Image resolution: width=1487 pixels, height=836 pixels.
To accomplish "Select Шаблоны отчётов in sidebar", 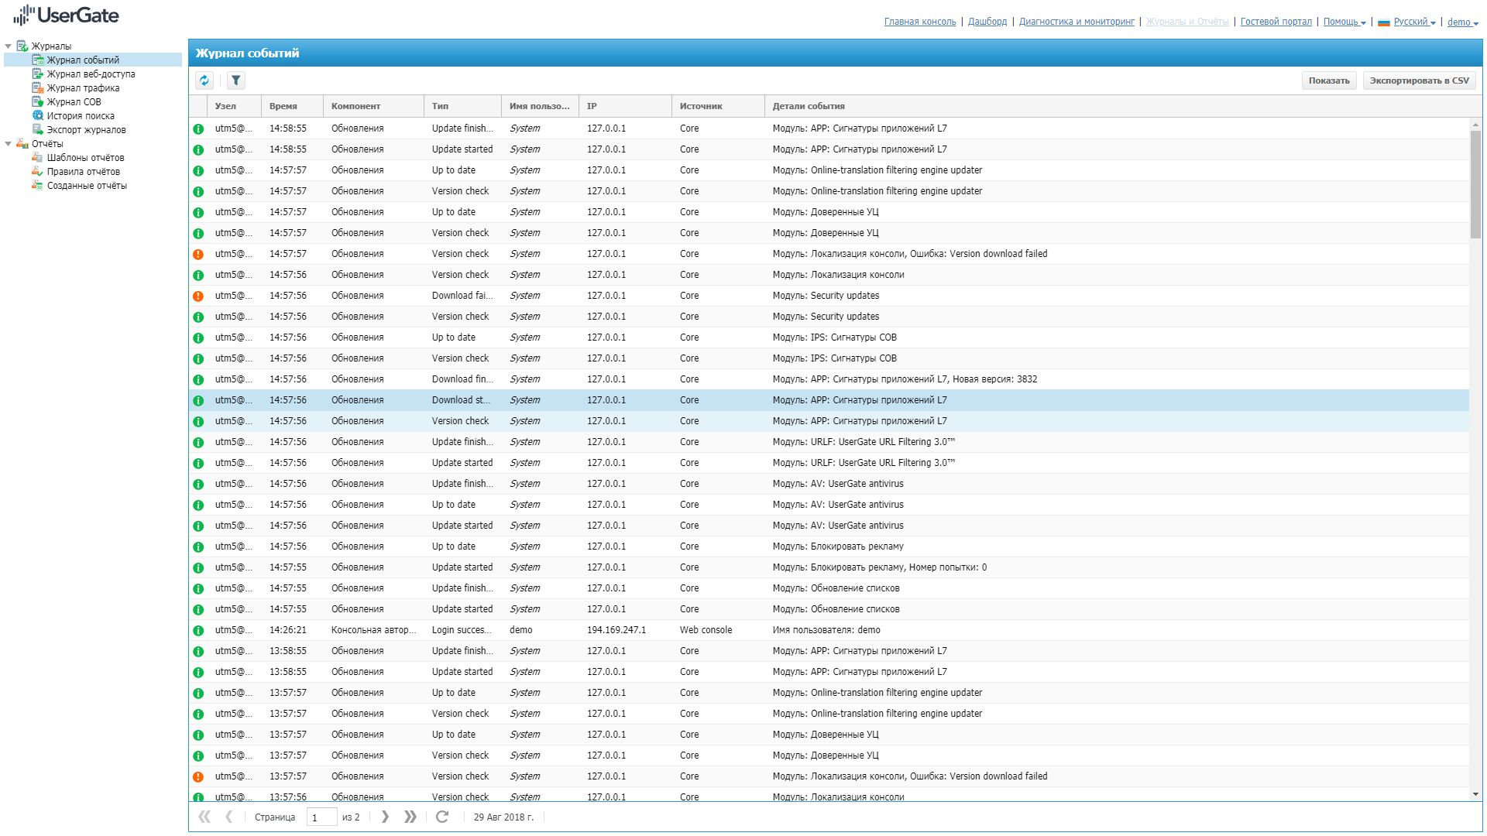I will [85, 158].
